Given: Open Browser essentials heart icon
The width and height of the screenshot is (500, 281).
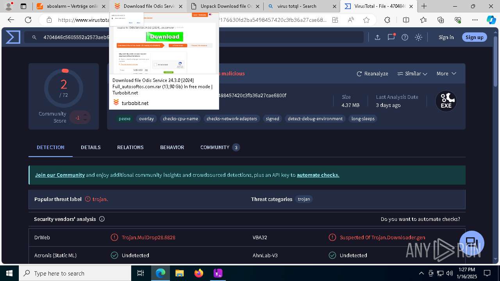Looking at the screenshot, I should coord(458,20).
